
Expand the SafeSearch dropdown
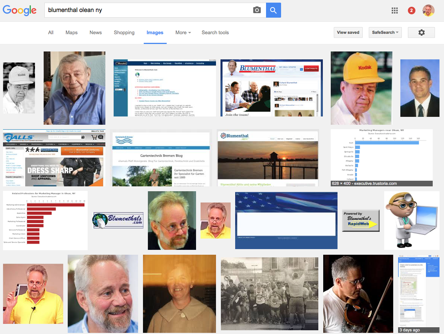click(385, 33)
